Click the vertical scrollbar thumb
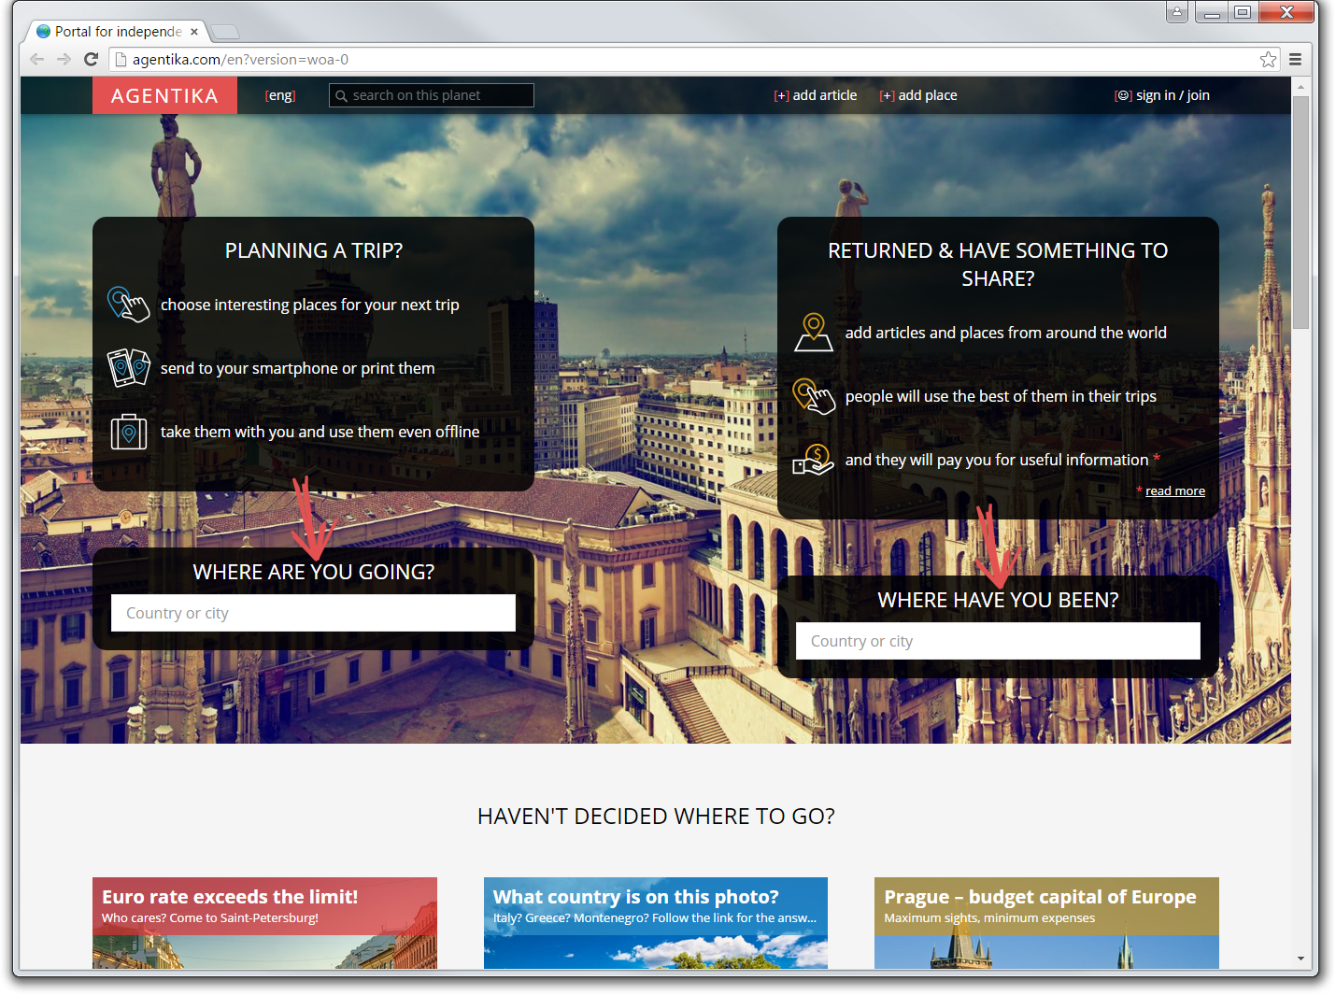The height and width of the screenshot is (995, 1336). tap(1300, 212)
